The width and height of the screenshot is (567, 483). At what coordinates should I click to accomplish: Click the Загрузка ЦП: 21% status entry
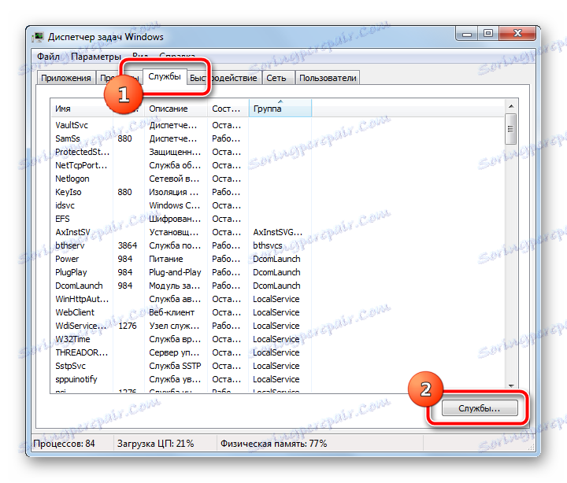(155, 444)
